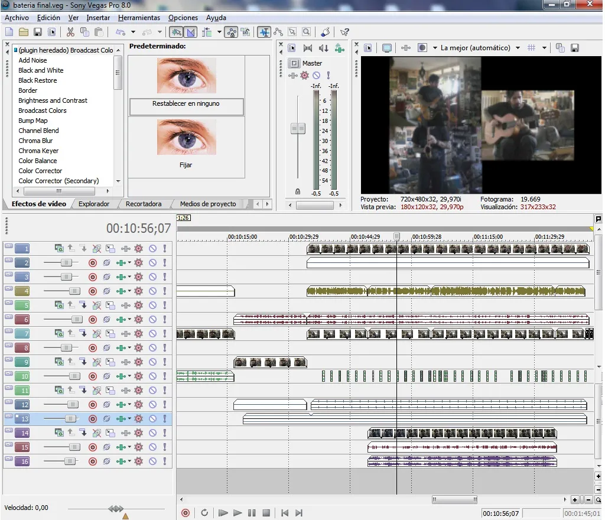Open the Archivo menu
Viewport: 605px width, 520px height.
point(17,18)
